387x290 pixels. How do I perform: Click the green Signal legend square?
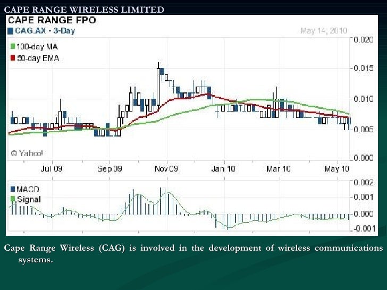coord(13,199)
